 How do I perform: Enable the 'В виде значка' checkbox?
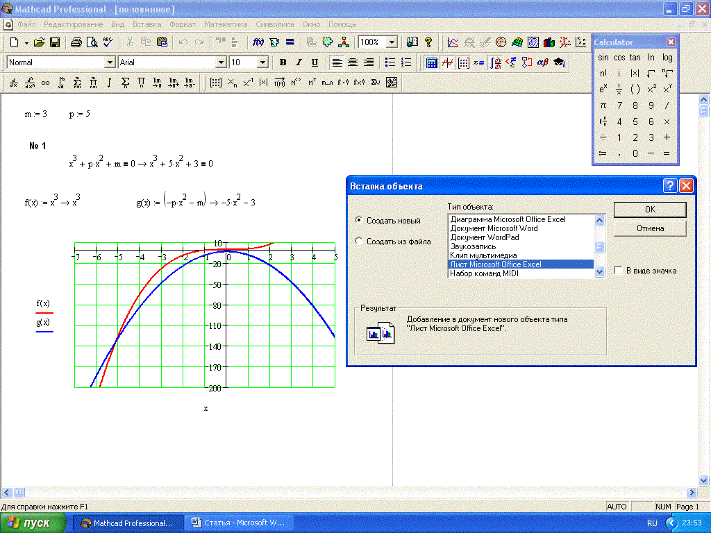(x=618, y=271)
